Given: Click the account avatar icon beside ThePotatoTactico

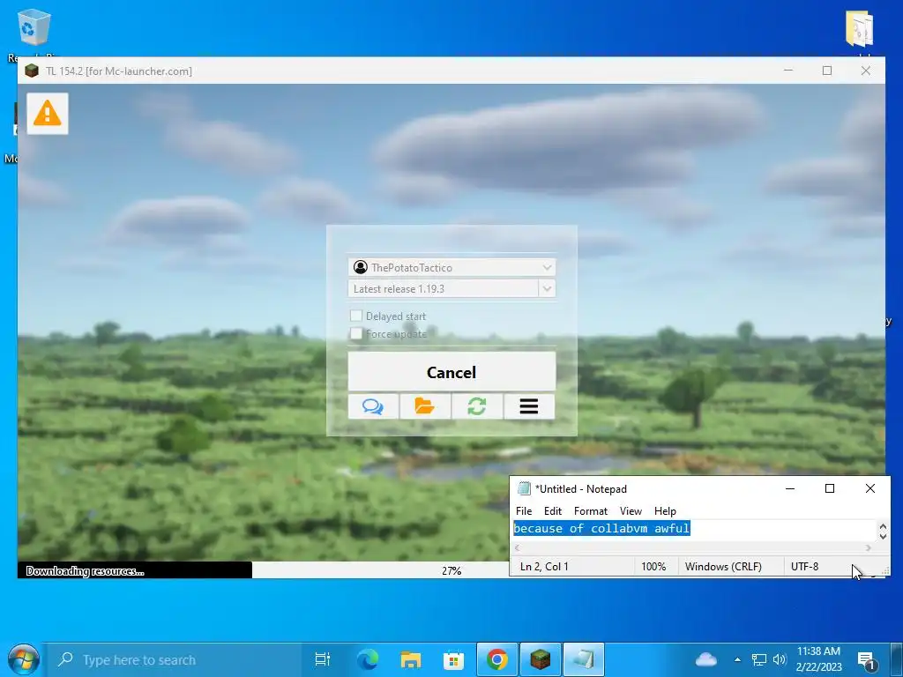Looking at the screenshot, I should click(361, 267).
